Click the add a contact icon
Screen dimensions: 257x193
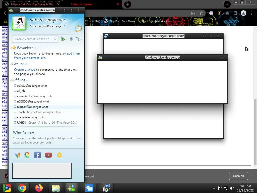(62, 39)
